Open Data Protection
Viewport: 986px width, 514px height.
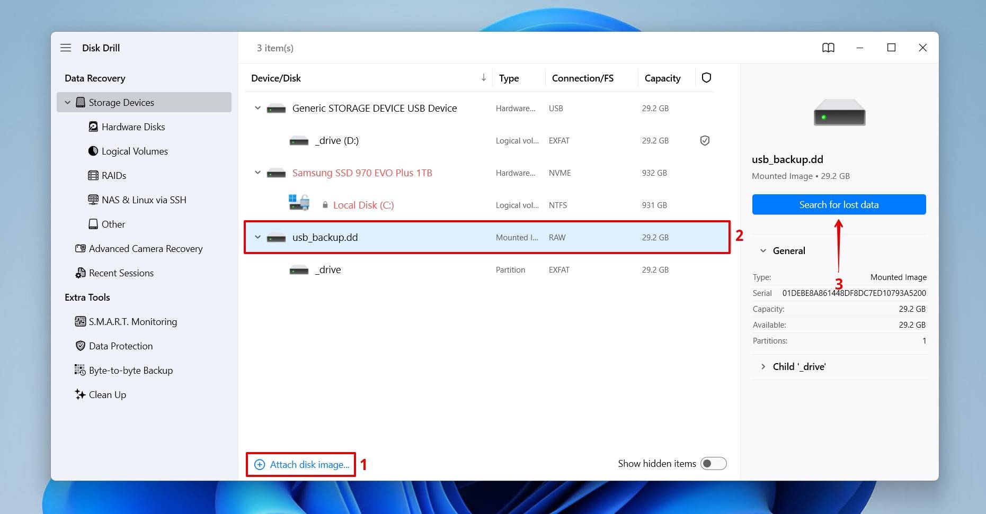coord(120,346)
